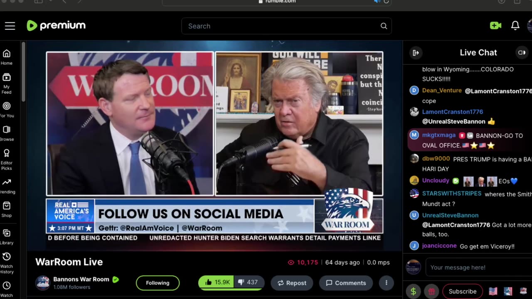The width and height of the screenshot is (532, 299).
Task: Click username mkgtxmaga in chat
Action: coord(439,135)
